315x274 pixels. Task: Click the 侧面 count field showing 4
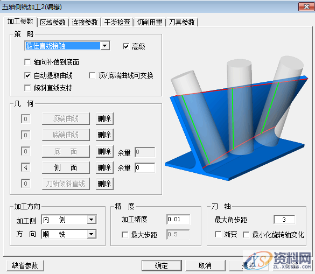[26, 167]
